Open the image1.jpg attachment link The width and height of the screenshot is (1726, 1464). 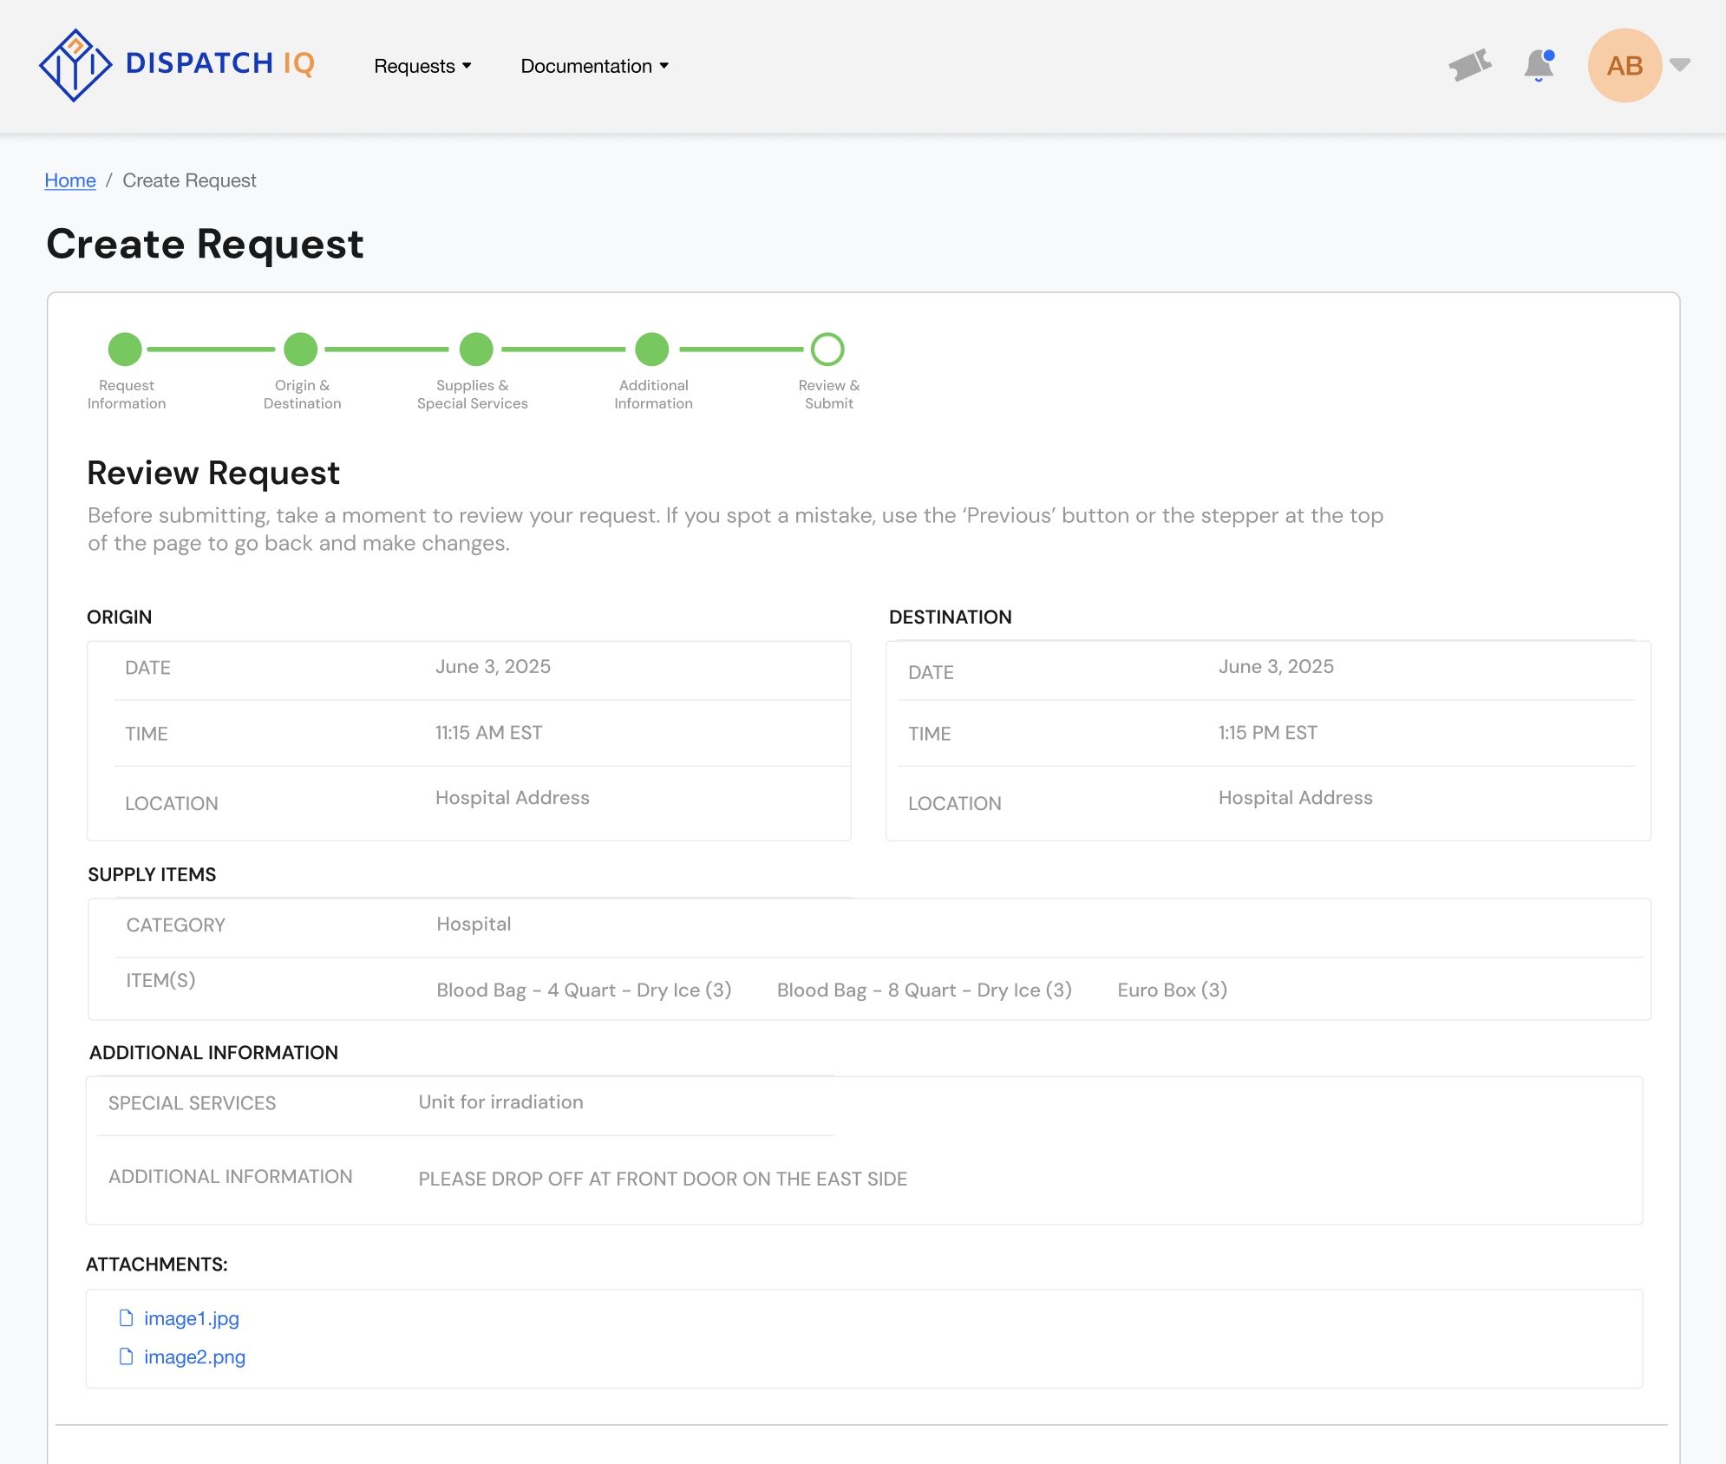(x=192, y=1318)
